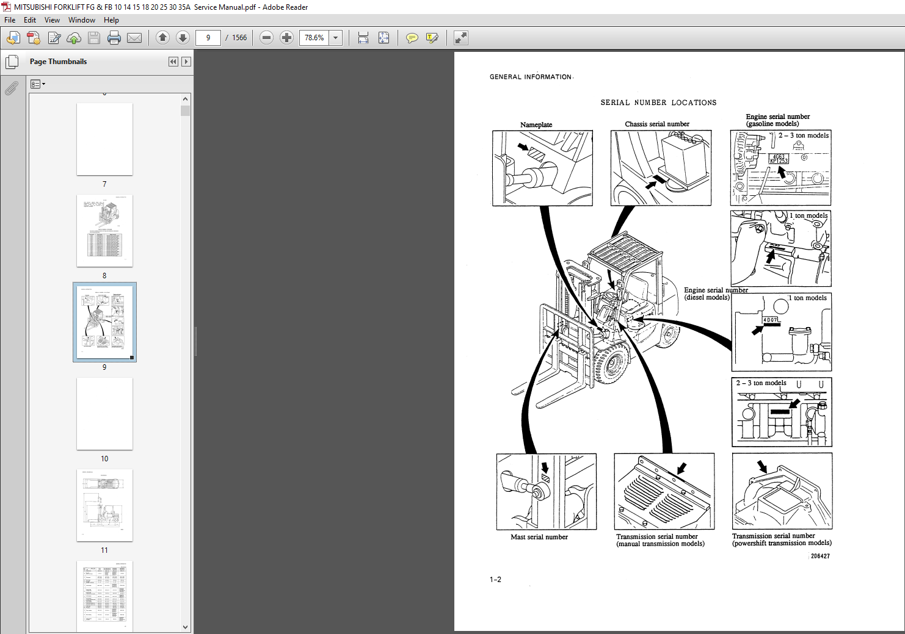
Task: Select the page 11 thumbnail
Action: pos(104,505)
